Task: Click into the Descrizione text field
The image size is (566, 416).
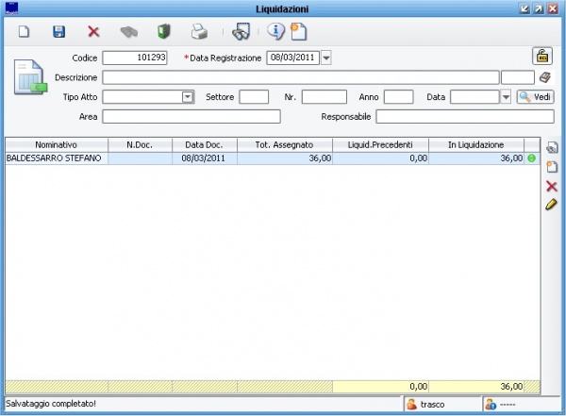Action: pyautogui.click(x=300, y=77)
